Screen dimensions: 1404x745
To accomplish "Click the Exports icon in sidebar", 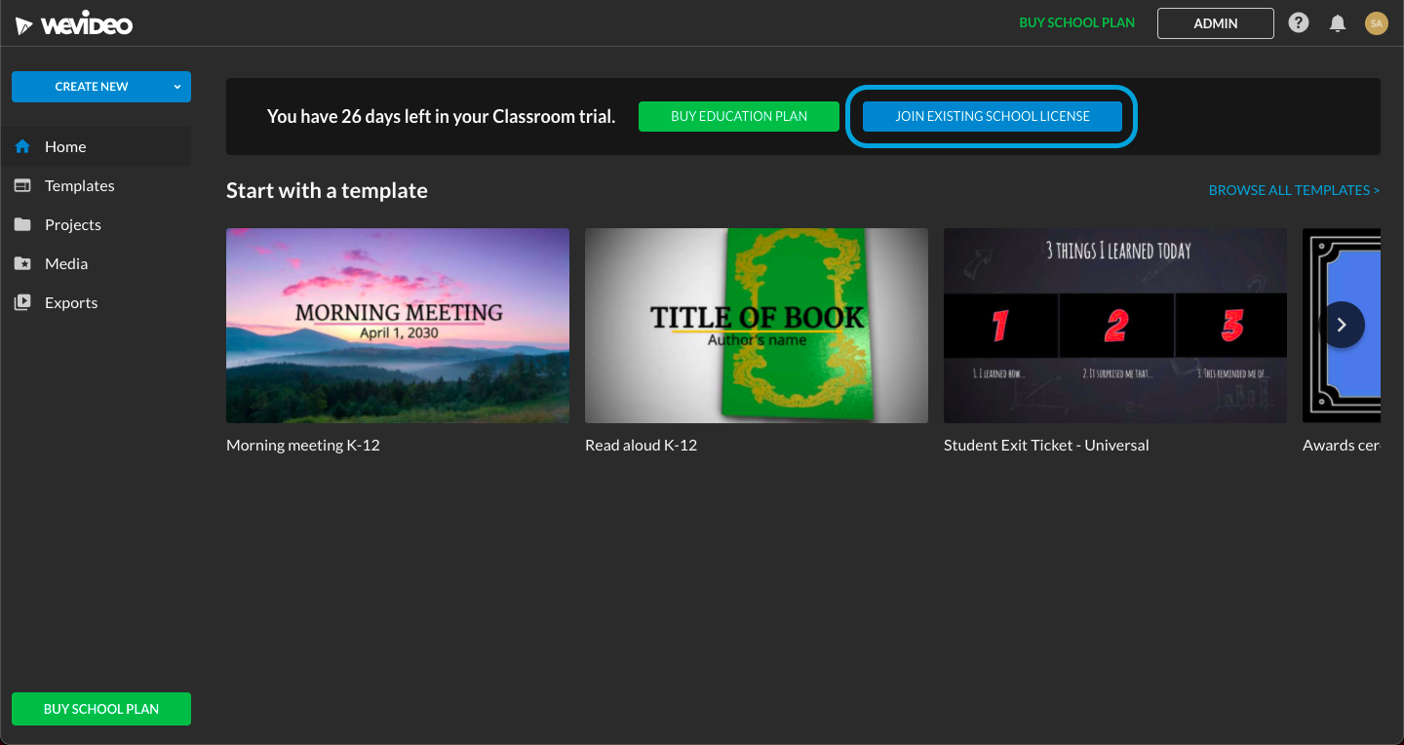I will tap(22, 302).
